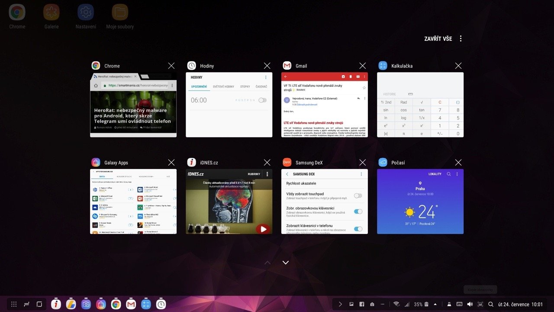Show more notification icons ellipsis

[383, 304]
